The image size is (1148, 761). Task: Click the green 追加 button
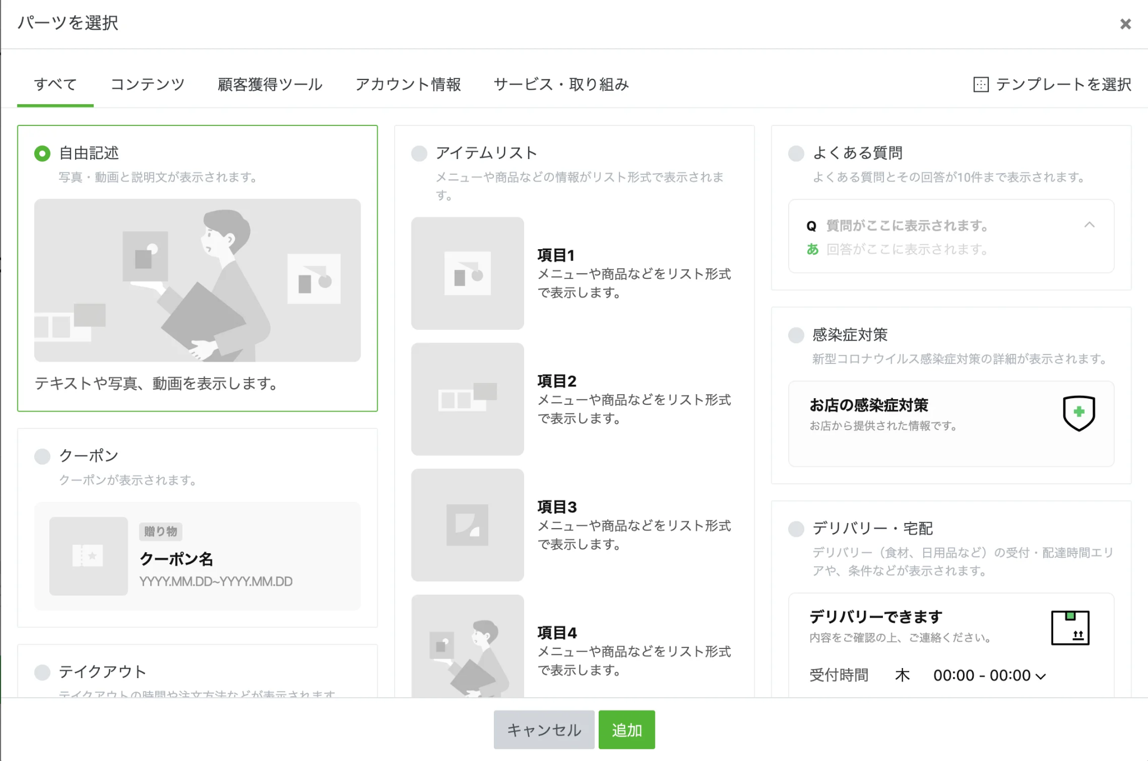pos(627,730)
